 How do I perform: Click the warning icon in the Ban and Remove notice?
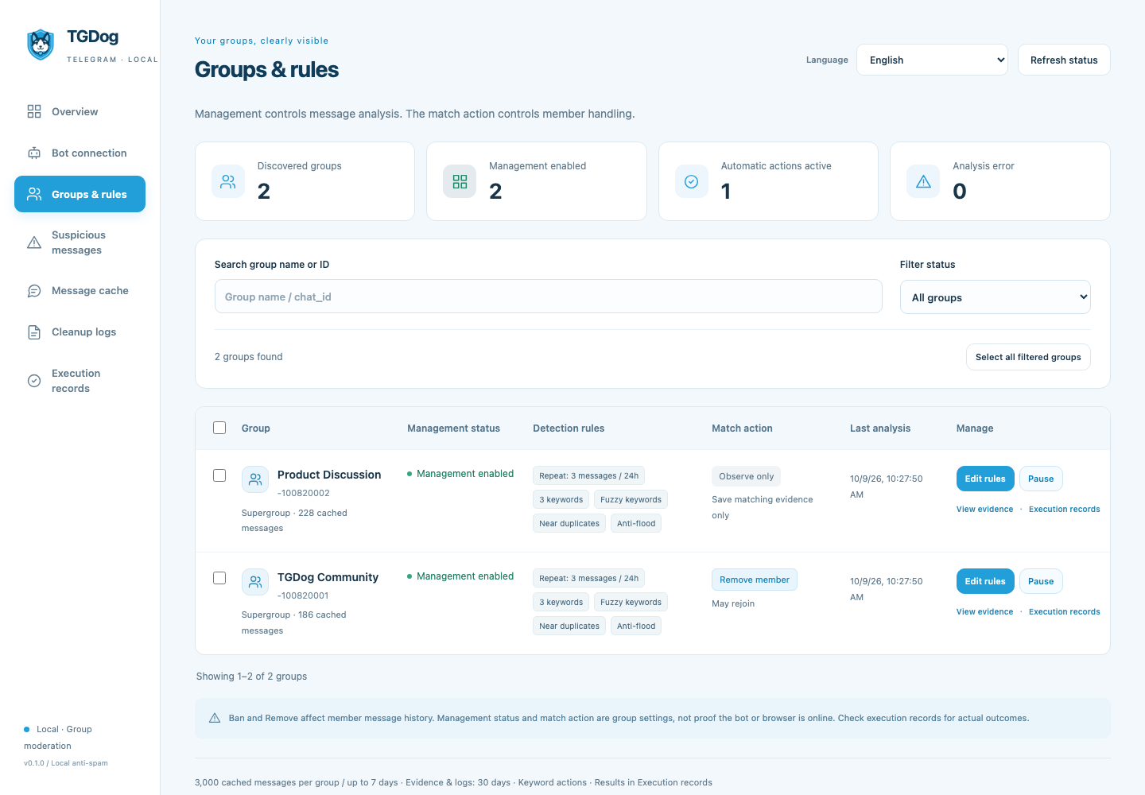coord(215,718)
